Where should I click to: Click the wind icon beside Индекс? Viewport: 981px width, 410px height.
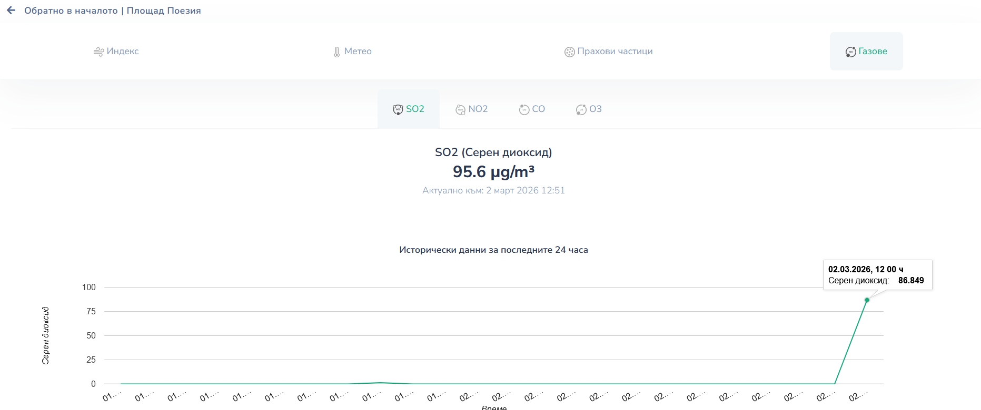[x=98, y=52]
